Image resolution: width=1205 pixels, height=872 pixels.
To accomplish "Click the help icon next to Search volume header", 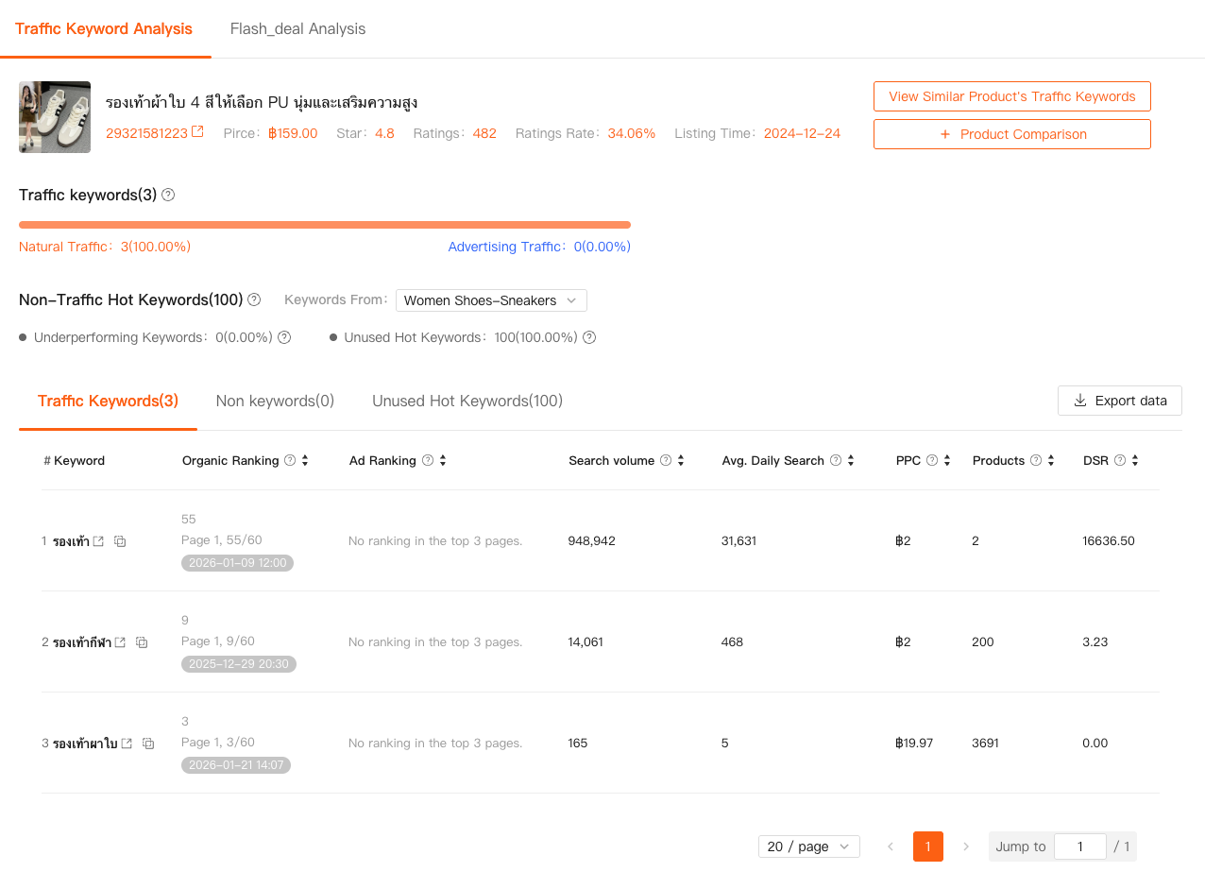I will [x=667, y=460].
